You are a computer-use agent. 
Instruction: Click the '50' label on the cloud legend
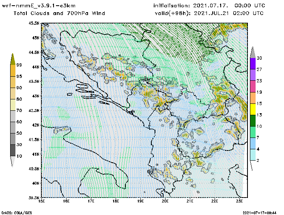(x=19, y=133)
